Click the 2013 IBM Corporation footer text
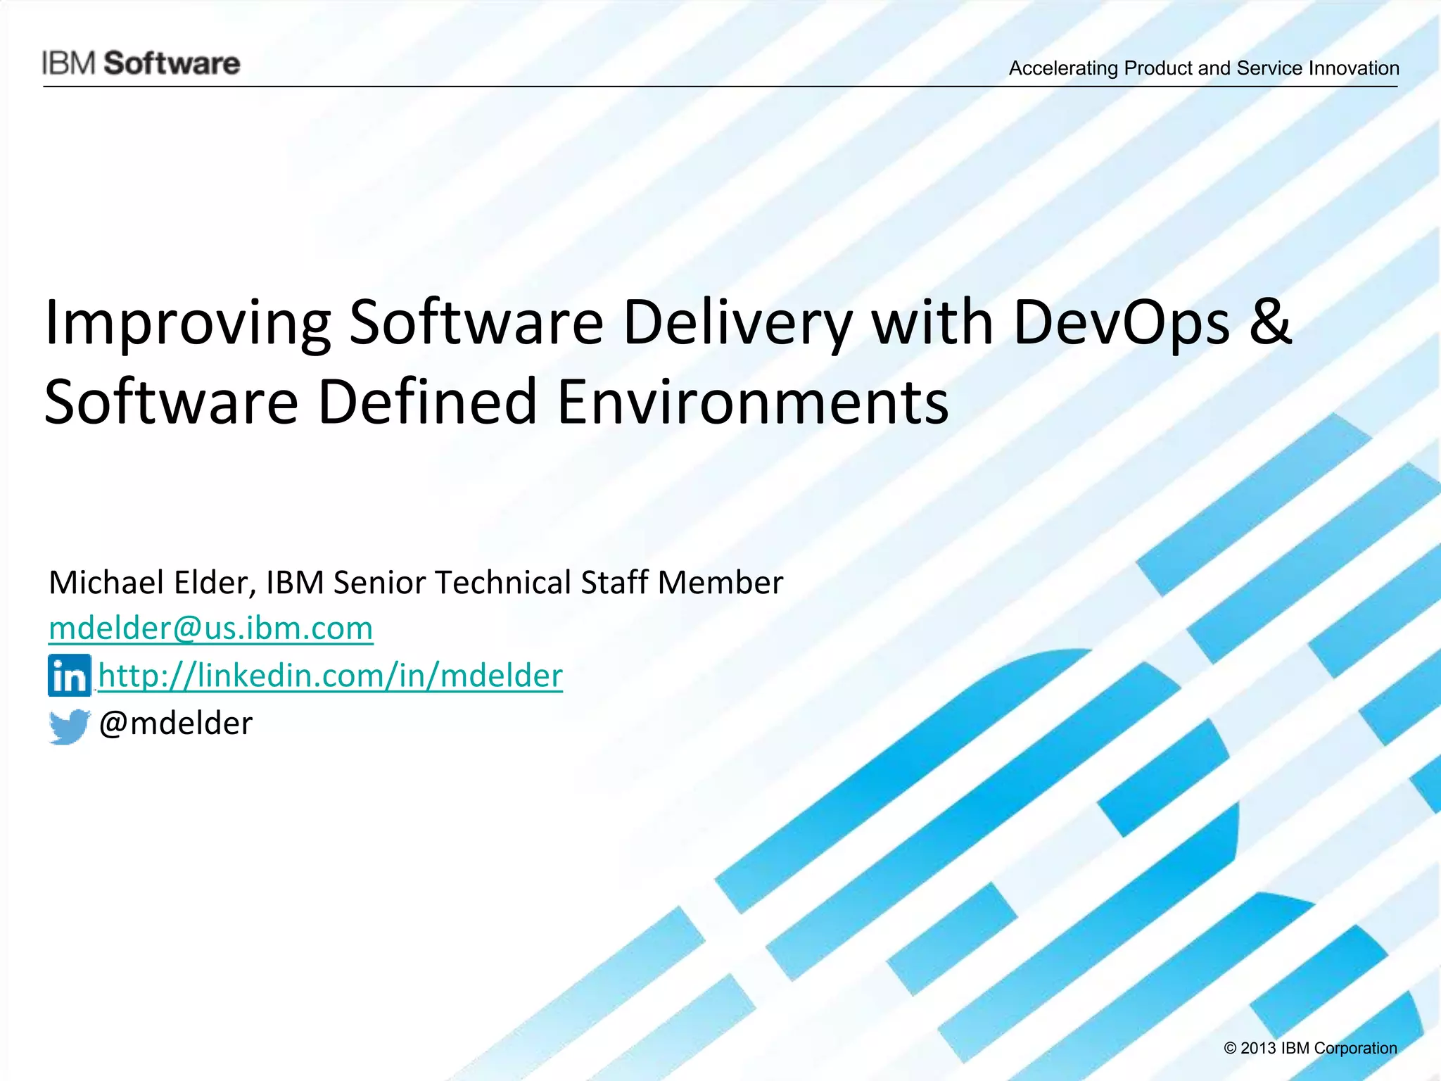Screen dimensions: 1441x1081 click(x=1319, y=1049)
